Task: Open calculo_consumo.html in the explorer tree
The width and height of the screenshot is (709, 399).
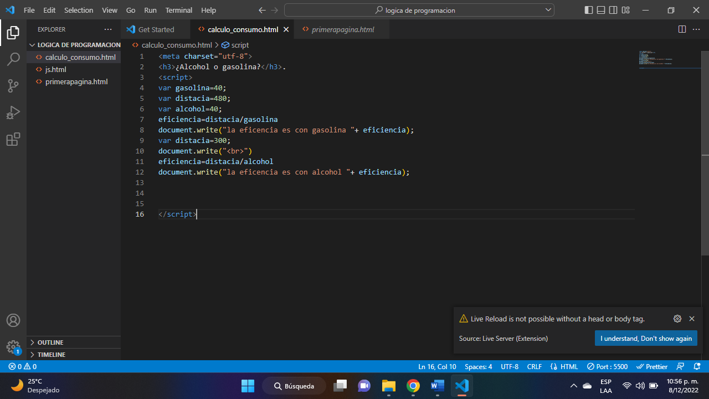Action: pyautogui.click(x=74, y=57)
